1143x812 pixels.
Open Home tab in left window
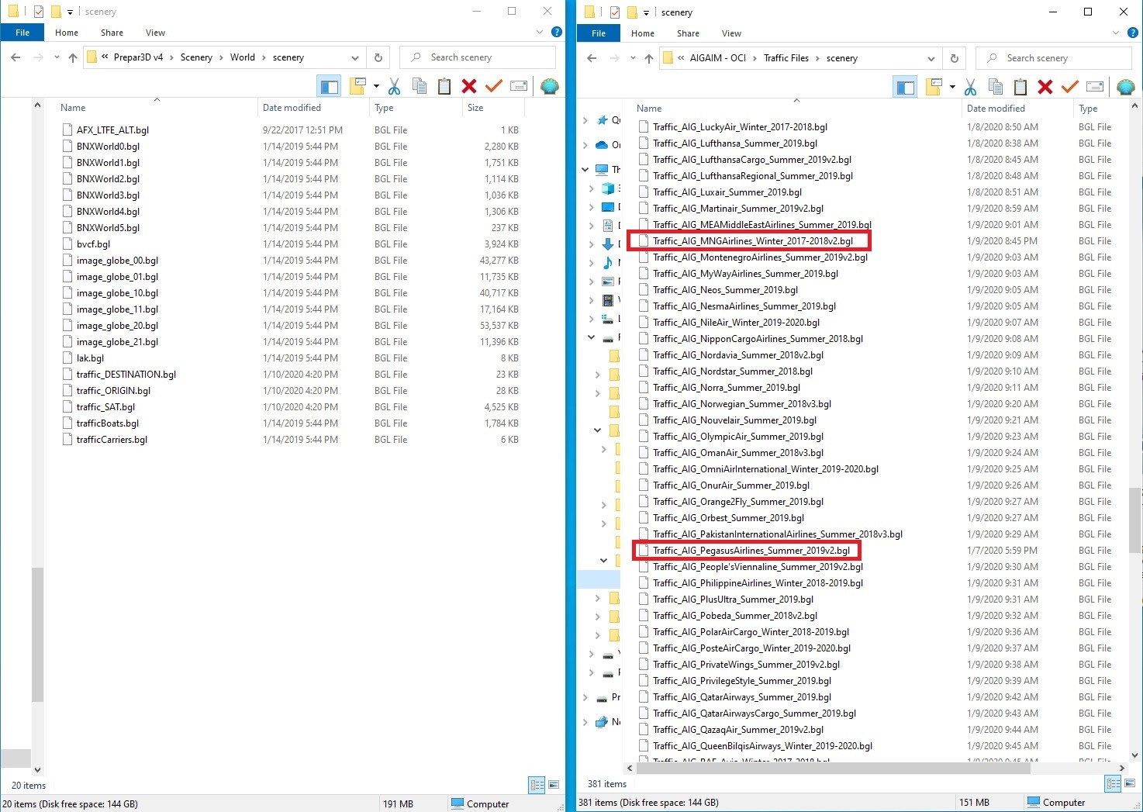[67, 33]
